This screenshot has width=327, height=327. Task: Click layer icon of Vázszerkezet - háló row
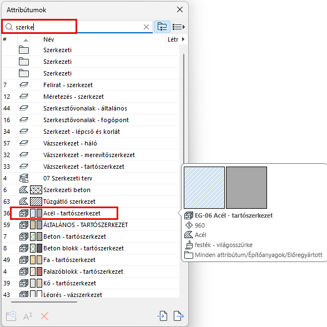pos(24,143)
